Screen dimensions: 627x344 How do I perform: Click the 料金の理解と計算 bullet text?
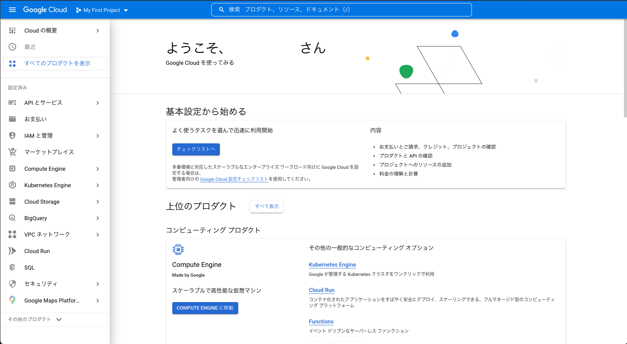point(399,174)
